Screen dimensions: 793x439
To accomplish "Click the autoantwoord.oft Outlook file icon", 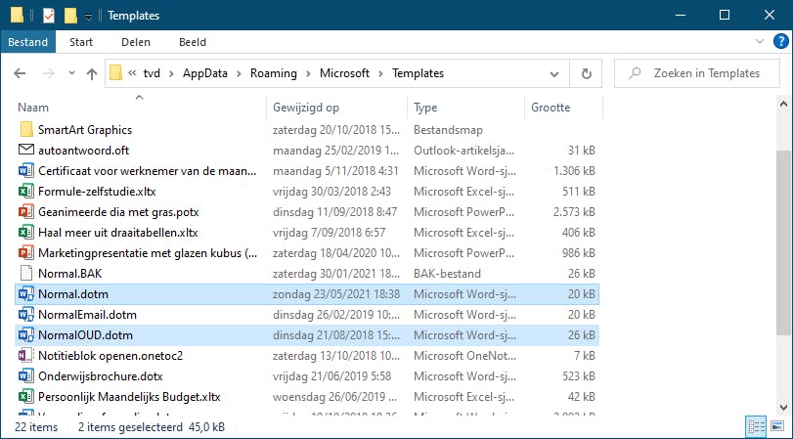I will pyautogui.click(x=26, y=150).
